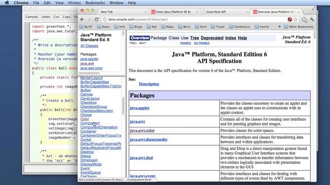Click the class list frame scrollbar
Image resolution: width=330 pixels, height=185 pixels.
123,106
